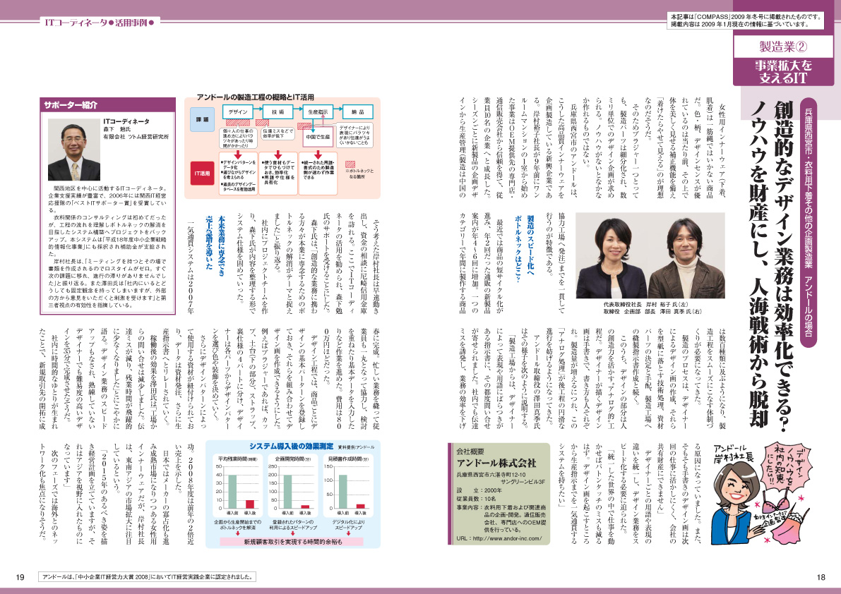Select the "技術" process step box

[x=278, y=112]
